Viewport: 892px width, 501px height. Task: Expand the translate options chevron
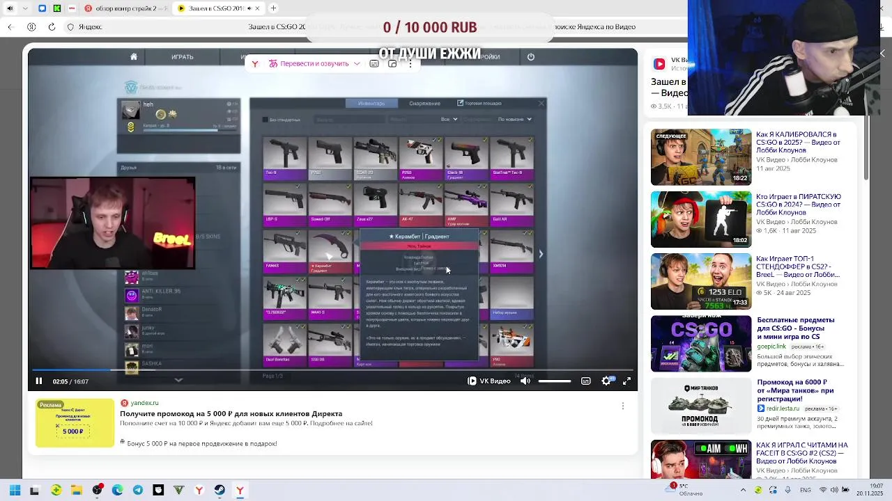(357, 63)
